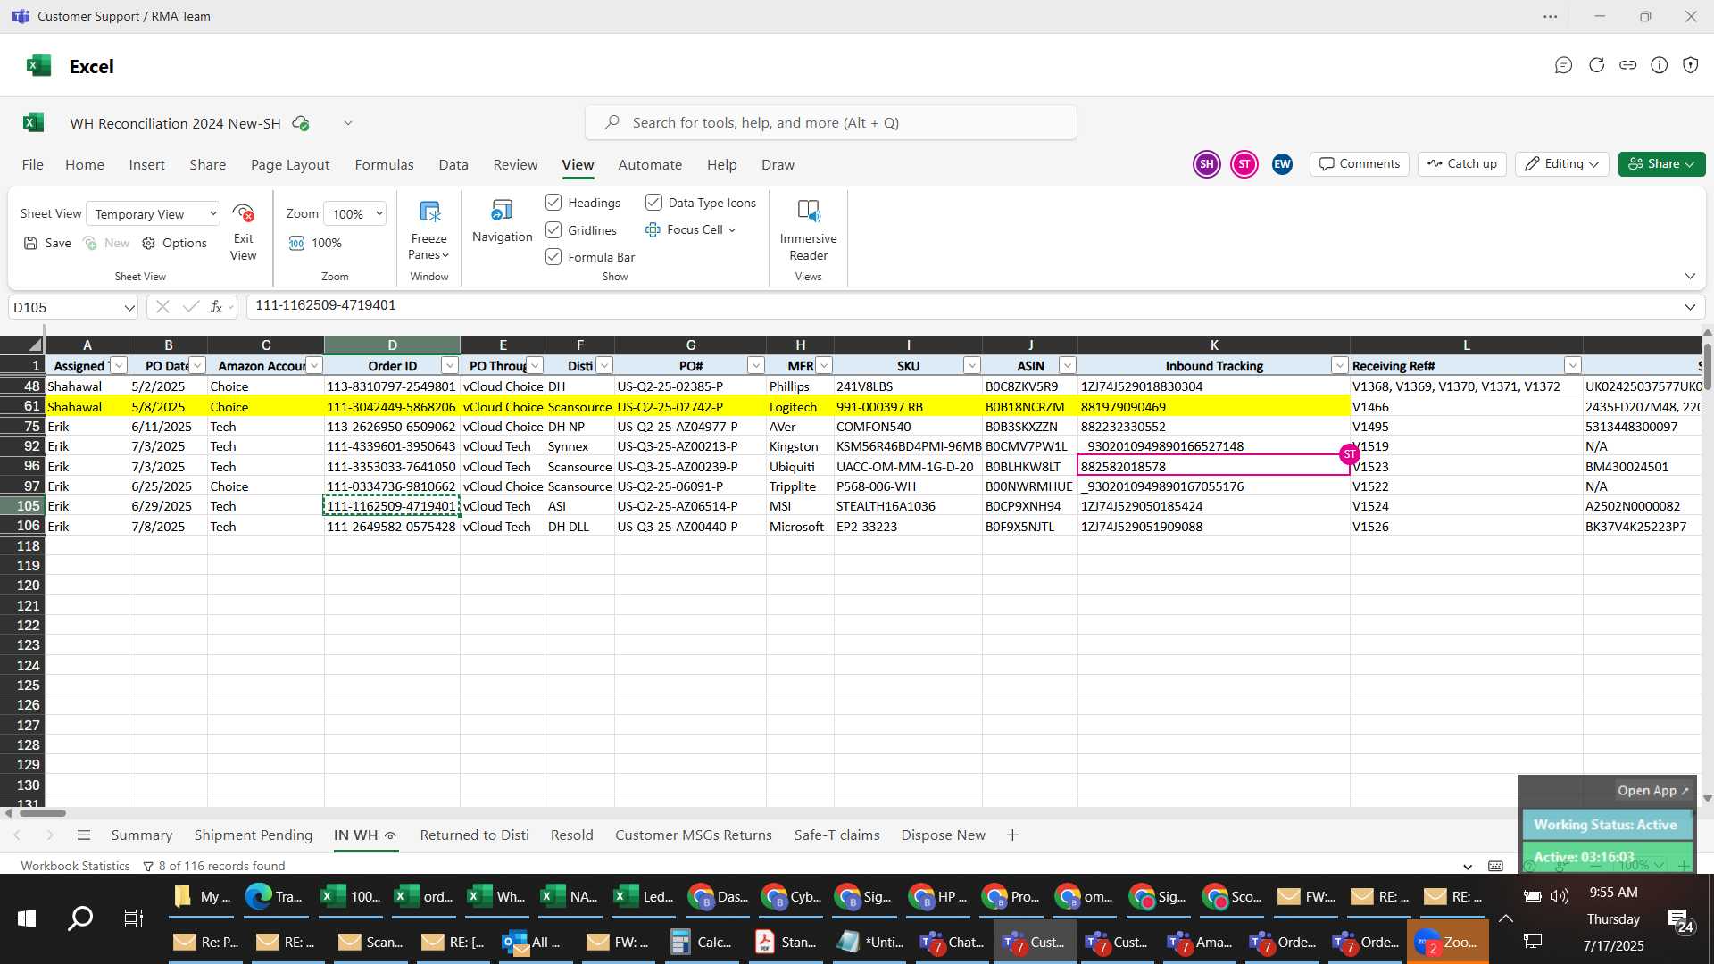
Task: Save the sheet view
Action: point(47,243)
